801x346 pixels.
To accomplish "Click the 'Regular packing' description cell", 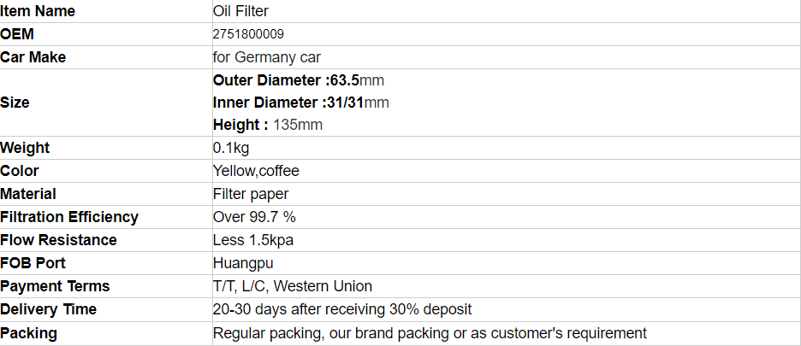I will pos(430,333).
